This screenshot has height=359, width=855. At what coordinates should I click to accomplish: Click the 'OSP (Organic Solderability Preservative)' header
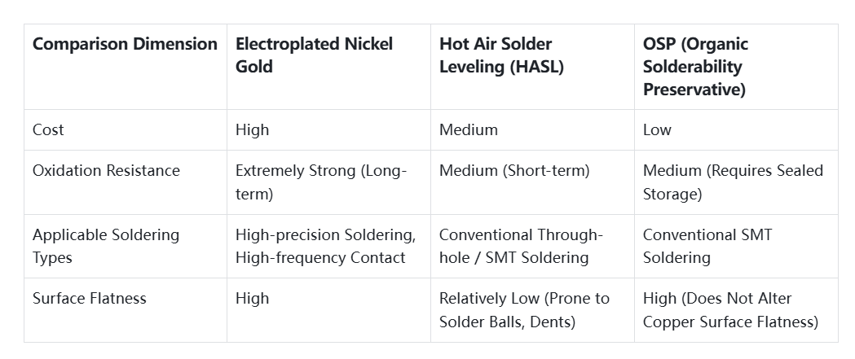695,67
